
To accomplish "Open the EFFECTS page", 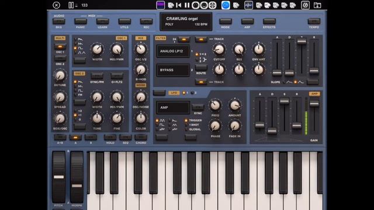I will point(269,22).
